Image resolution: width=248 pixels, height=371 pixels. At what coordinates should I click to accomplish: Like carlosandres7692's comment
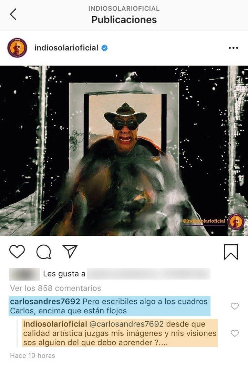click(x=235, y=306)
